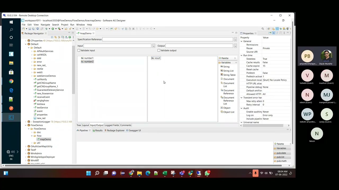Screen dimensions: 339x190
Task: Open Microsoft Teams from the taskbar
Action: tap(182, 173)
